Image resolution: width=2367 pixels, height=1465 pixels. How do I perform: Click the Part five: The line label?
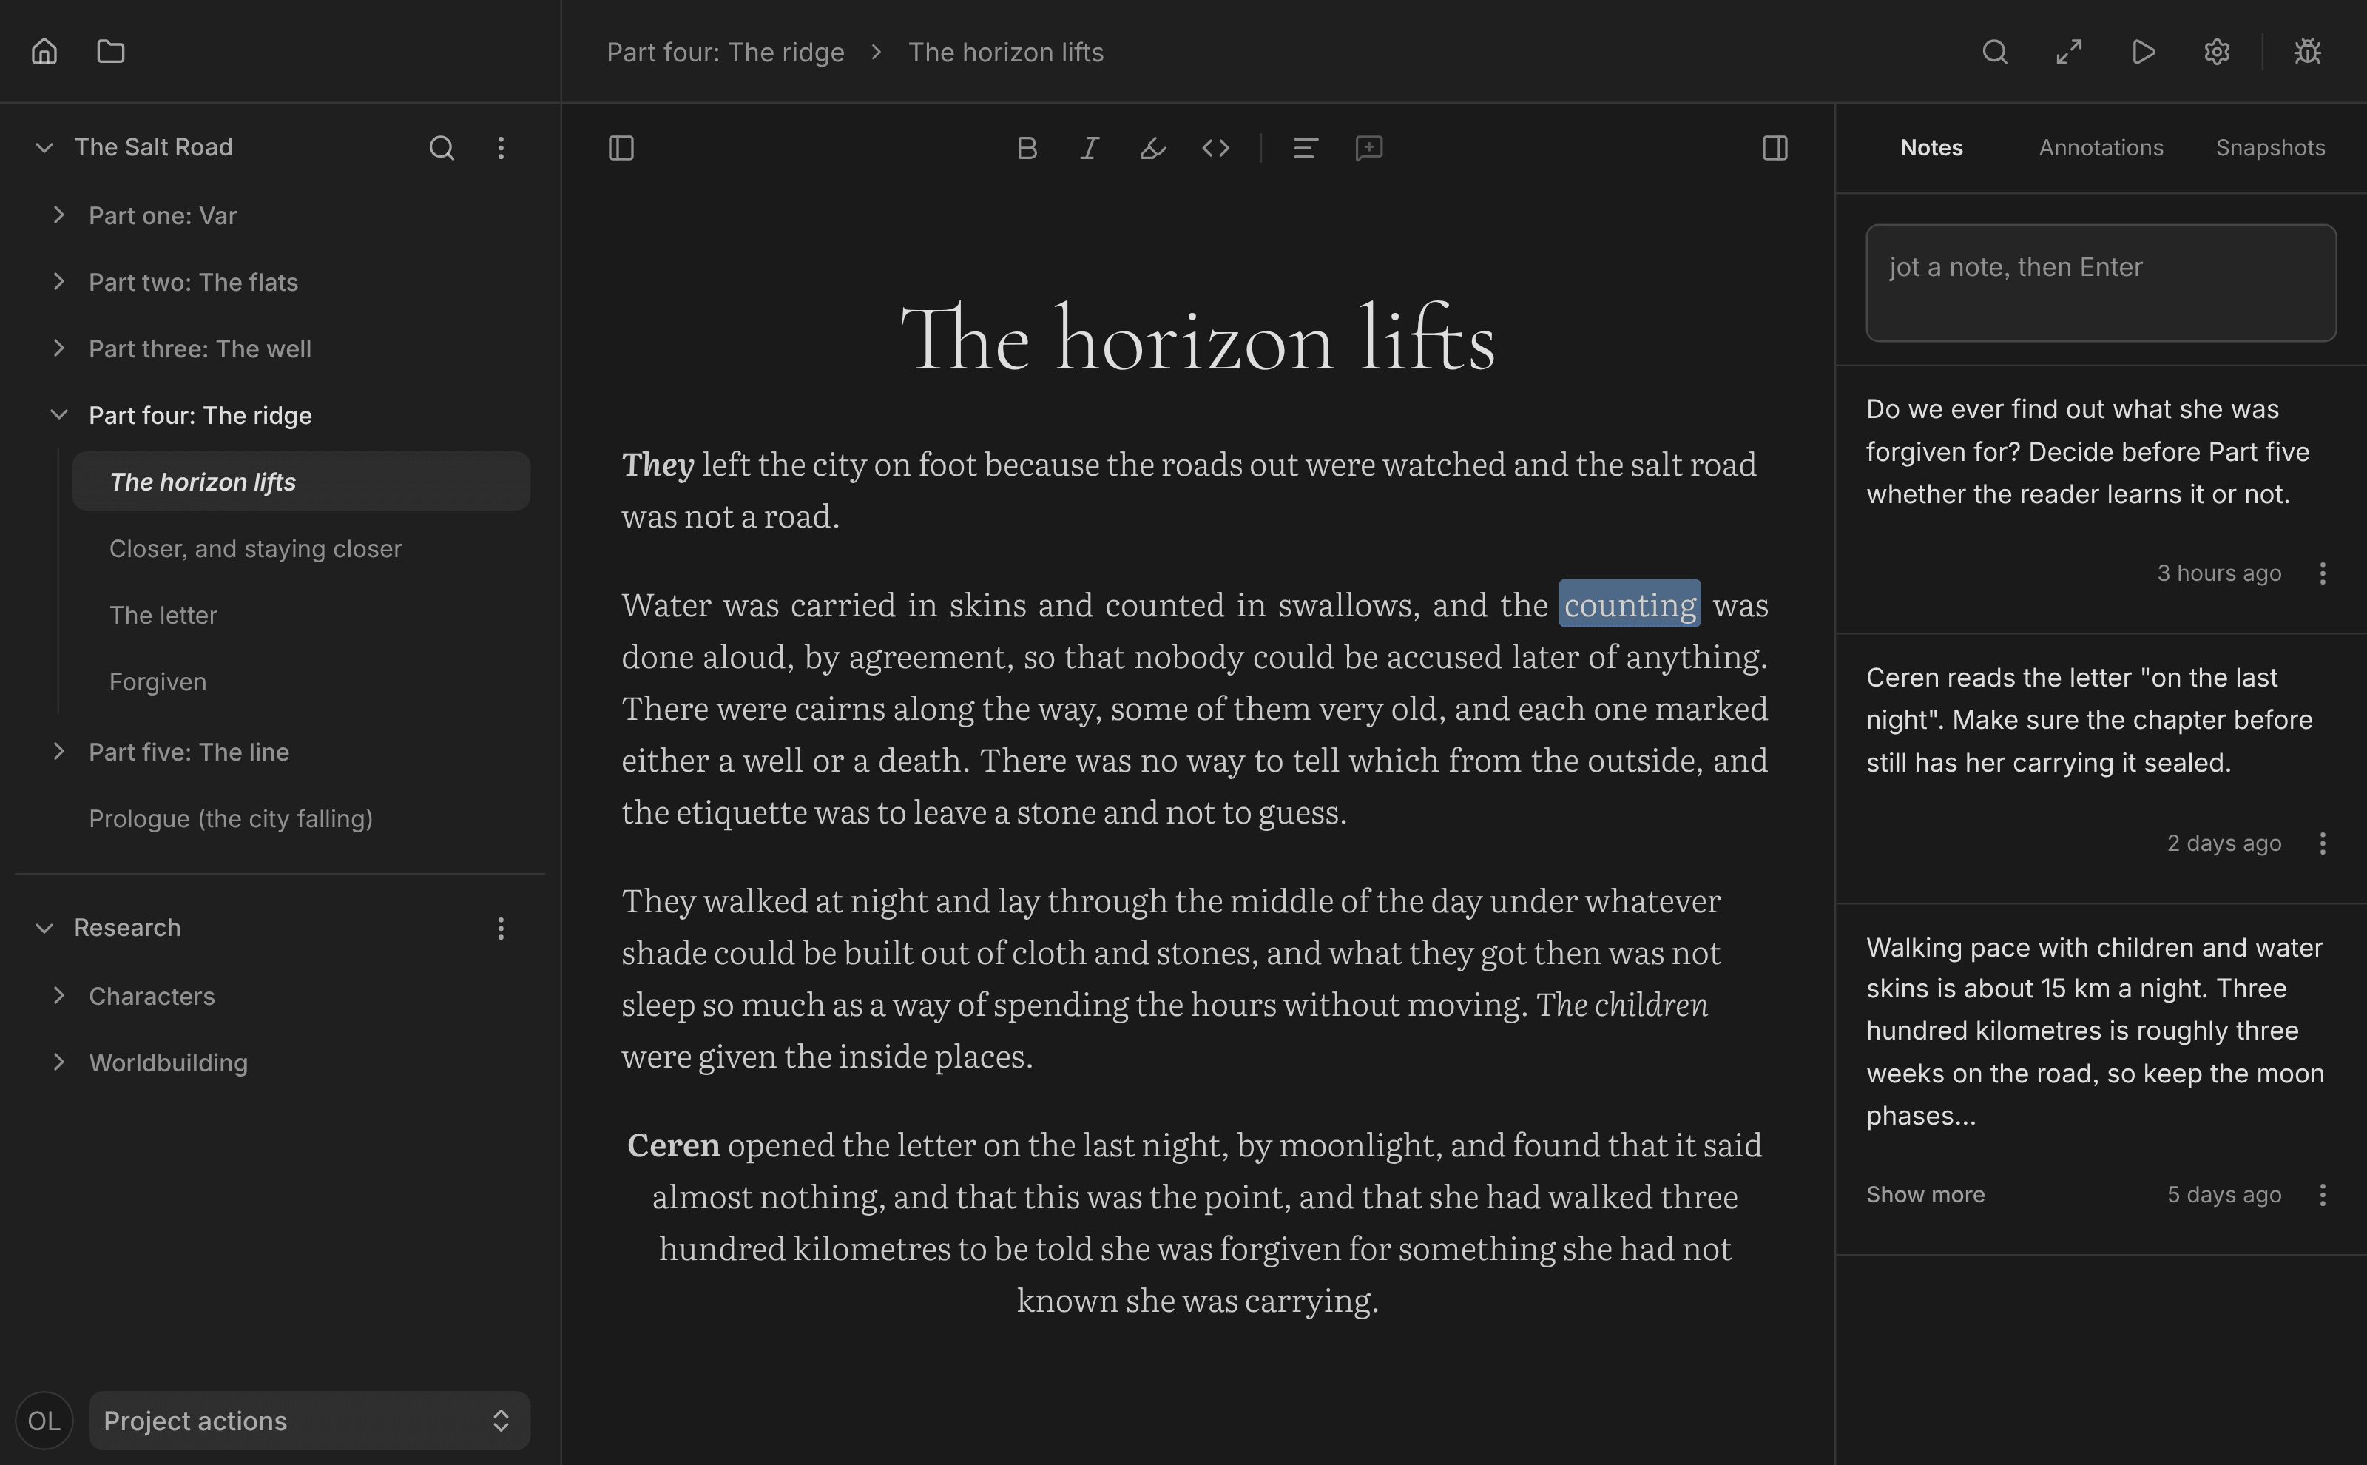point(189,752)
